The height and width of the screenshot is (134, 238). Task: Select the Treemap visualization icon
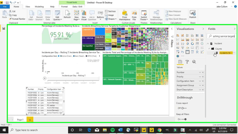tap(197, 44)
